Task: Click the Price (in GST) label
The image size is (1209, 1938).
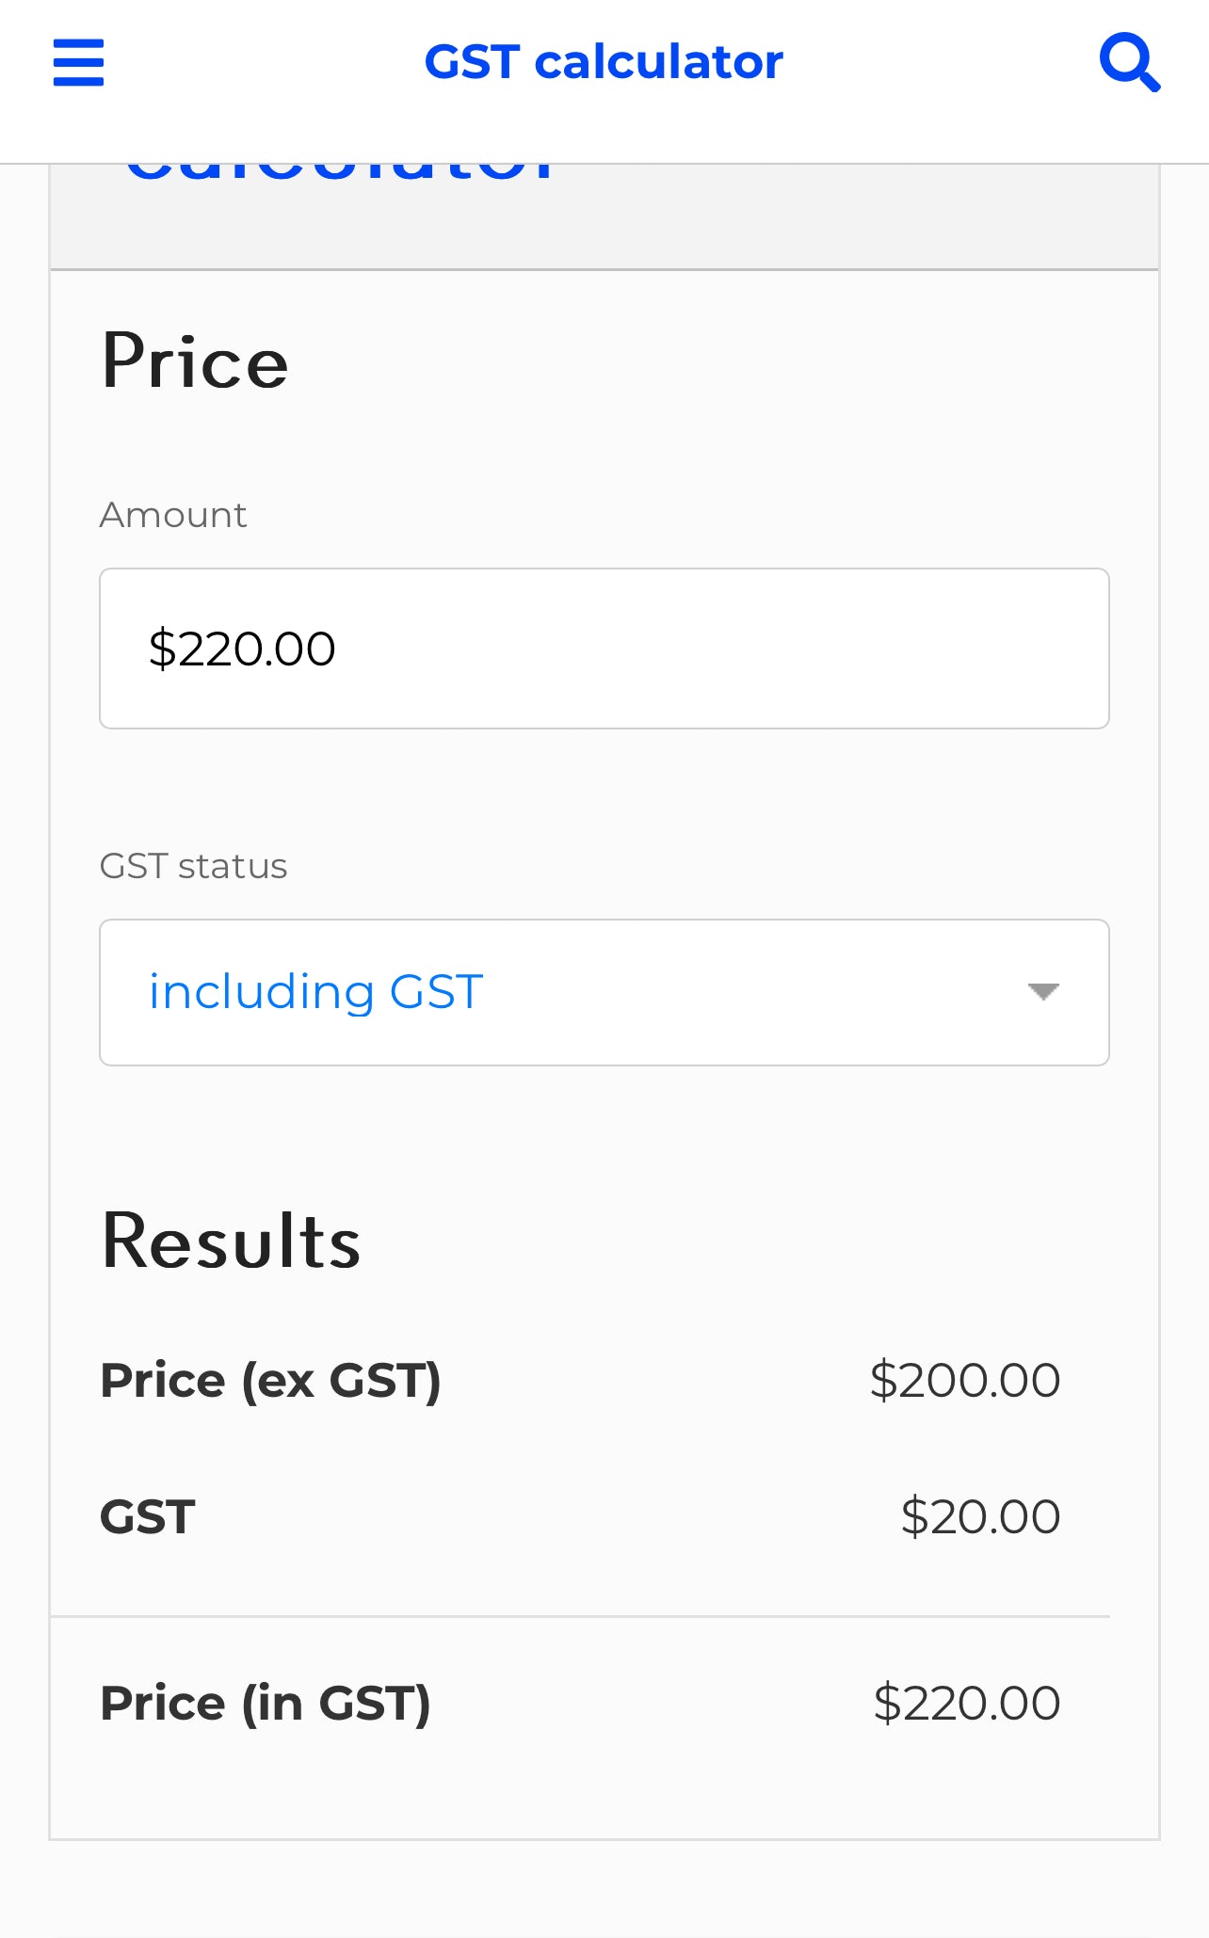Action: tap(266, 1704)
